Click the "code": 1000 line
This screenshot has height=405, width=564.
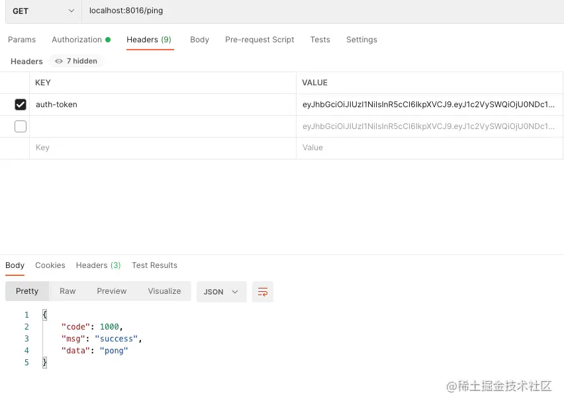tap(92, 327)
